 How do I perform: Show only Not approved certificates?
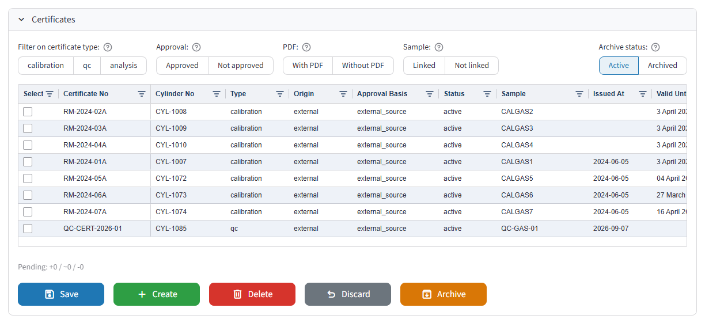point(241,66)
